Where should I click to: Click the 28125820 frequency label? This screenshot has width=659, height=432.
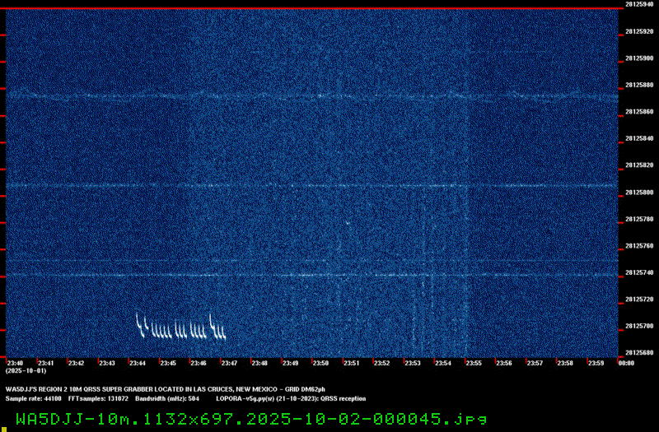(x=639, y=165)
